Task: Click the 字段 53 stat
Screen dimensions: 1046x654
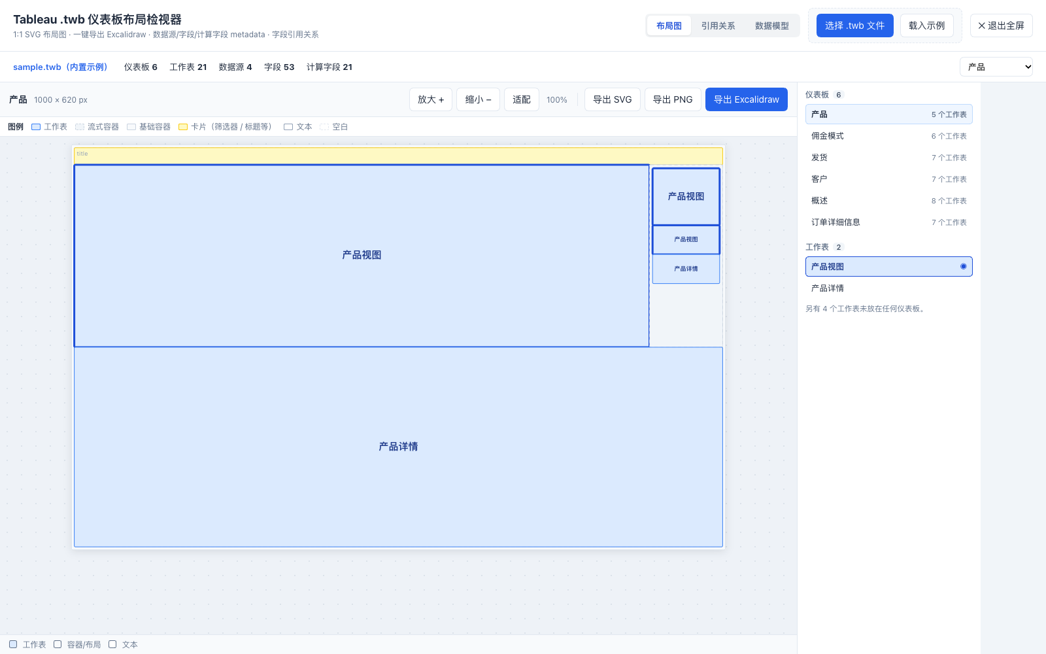Action: (x=279, y=67)
